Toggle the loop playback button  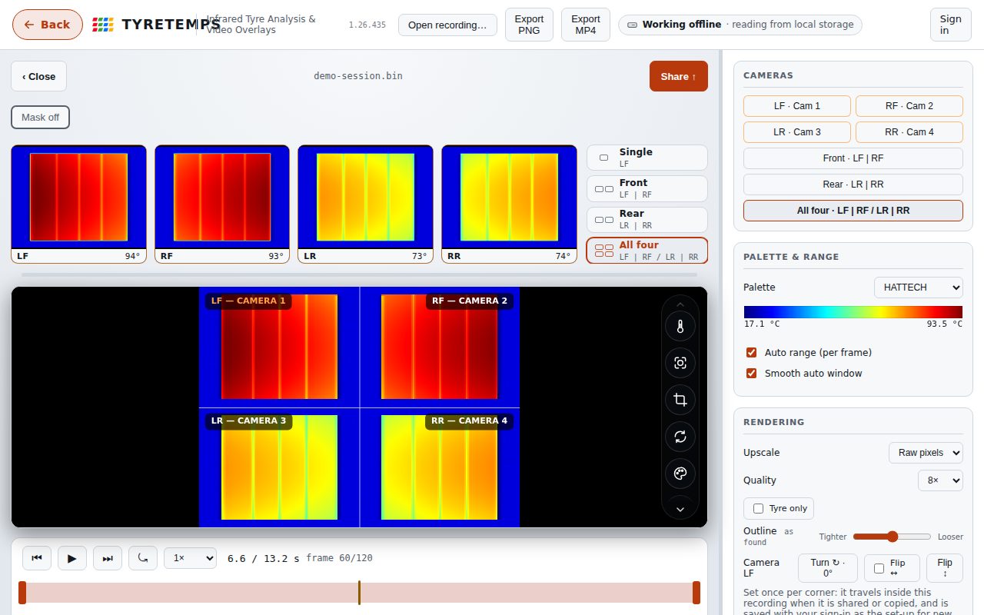[x=143, y=558]
